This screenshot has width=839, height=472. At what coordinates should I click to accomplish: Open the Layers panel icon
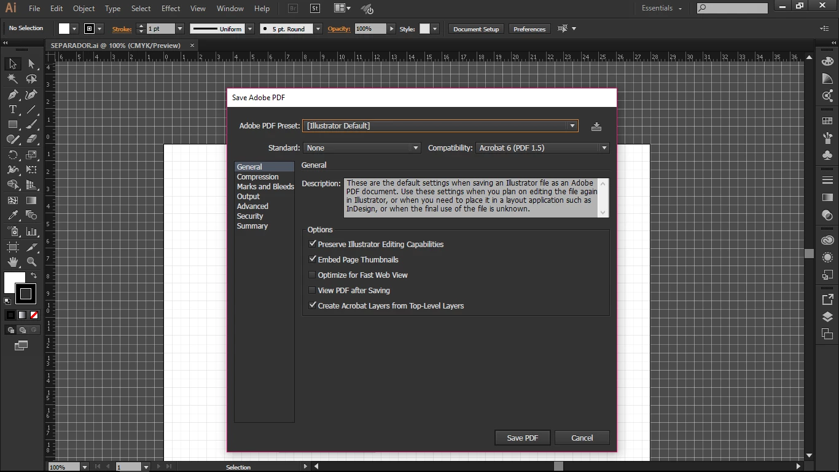click(827, 317)
